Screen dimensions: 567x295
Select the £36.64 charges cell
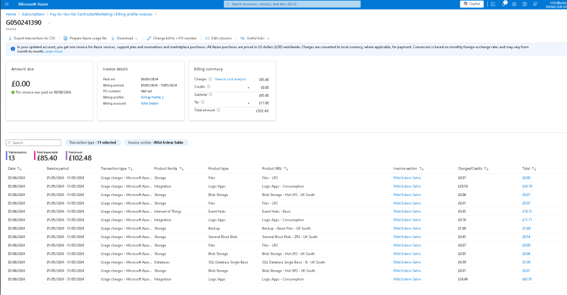[462, 280]
